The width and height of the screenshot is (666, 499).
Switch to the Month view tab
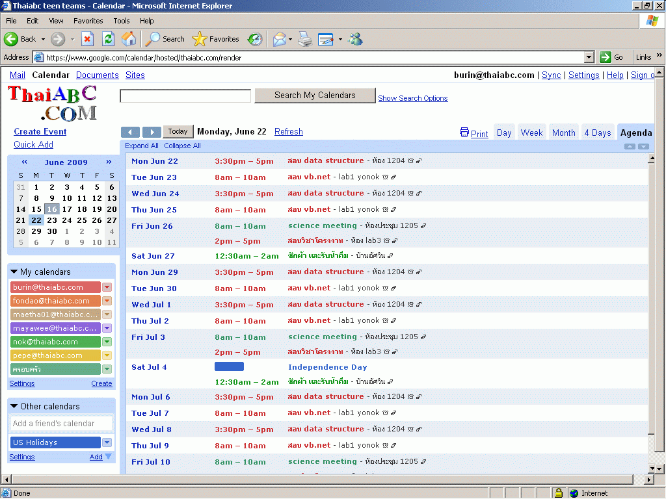coord(563,133)
